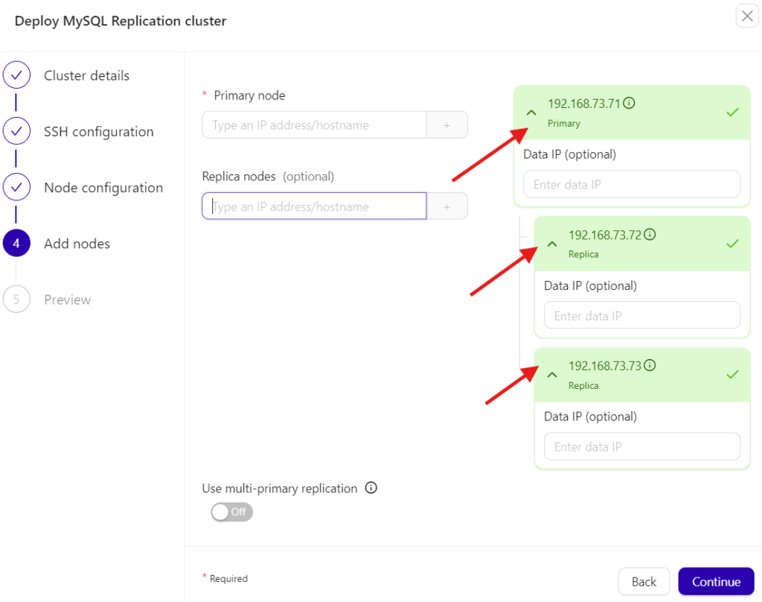Click plus button for Replica nodes field
The width and height of the screenshot is (762, 602).
[x=446, y=206]
